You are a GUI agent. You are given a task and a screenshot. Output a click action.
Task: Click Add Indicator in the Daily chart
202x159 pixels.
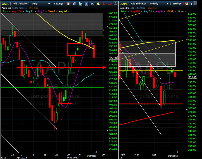pos(20,4)
